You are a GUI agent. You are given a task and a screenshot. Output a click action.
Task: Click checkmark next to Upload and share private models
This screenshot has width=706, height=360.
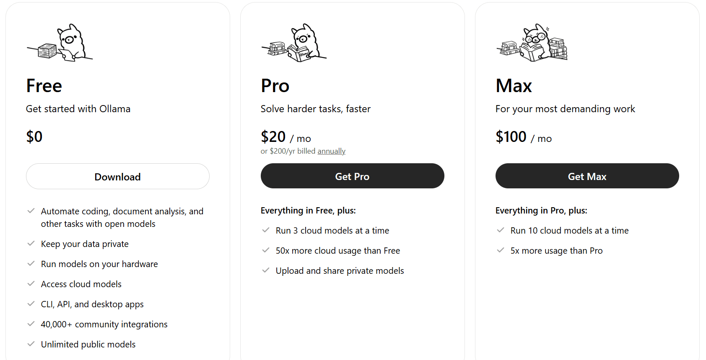point(266,270)
